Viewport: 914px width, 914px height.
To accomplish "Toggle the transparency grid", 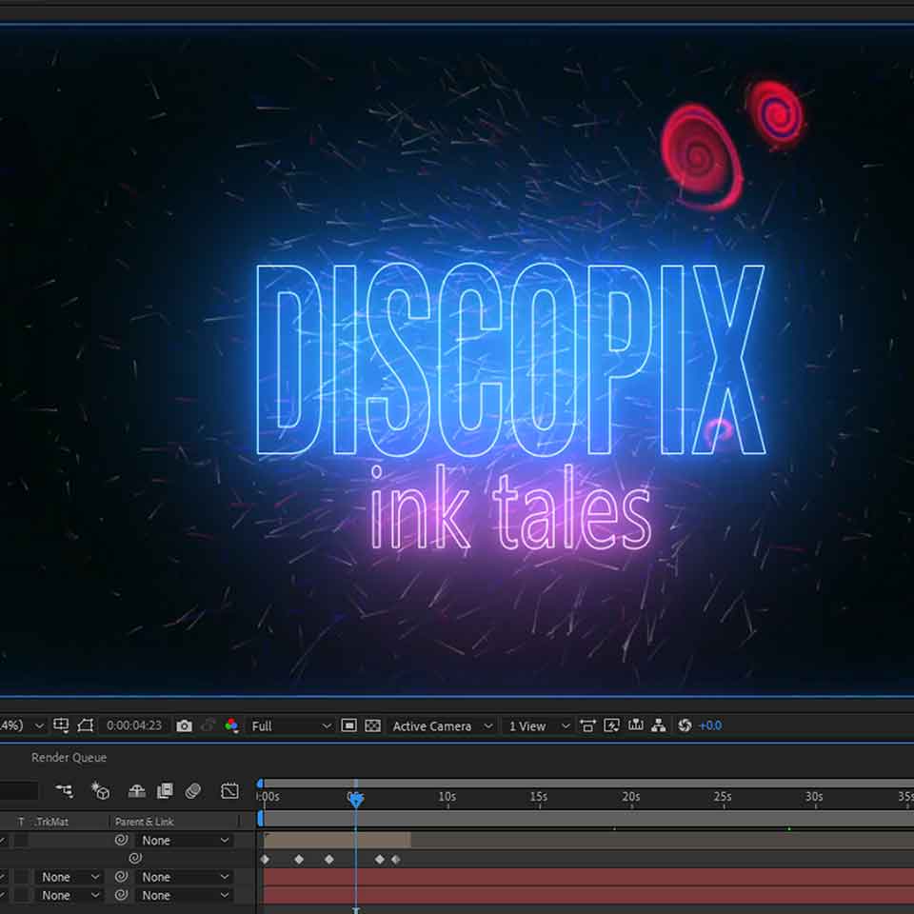I will point(372,725).
